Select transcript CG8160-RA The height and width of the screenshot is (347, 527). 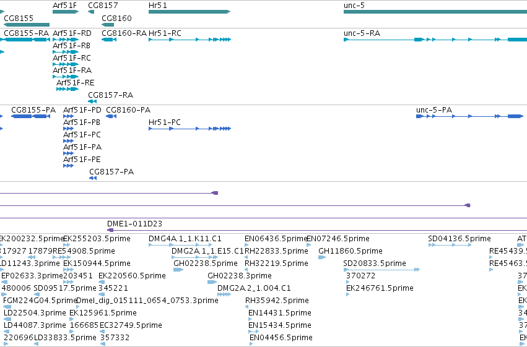(x=109, y=40)
